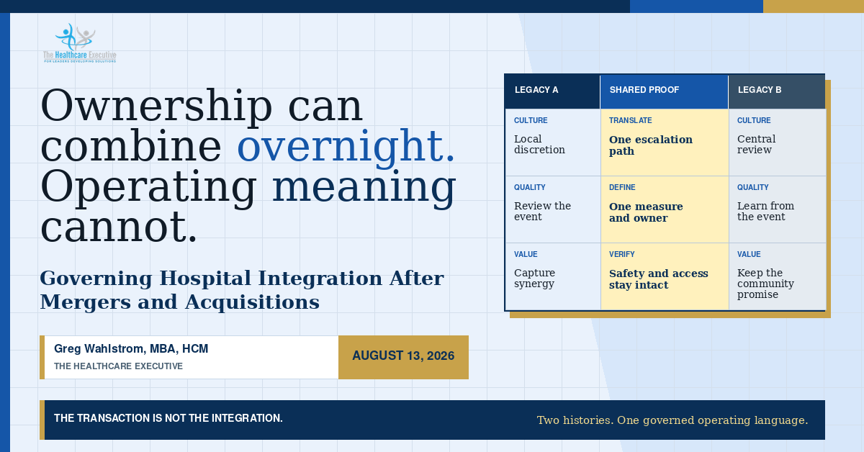The width and height of the screenshot is (864, 452).
Task: Select the Legacy B column header
Action: click(776, 91)
